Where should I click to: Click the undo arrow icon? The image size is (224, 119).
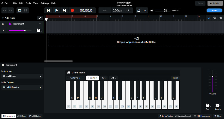coord(4,10)
